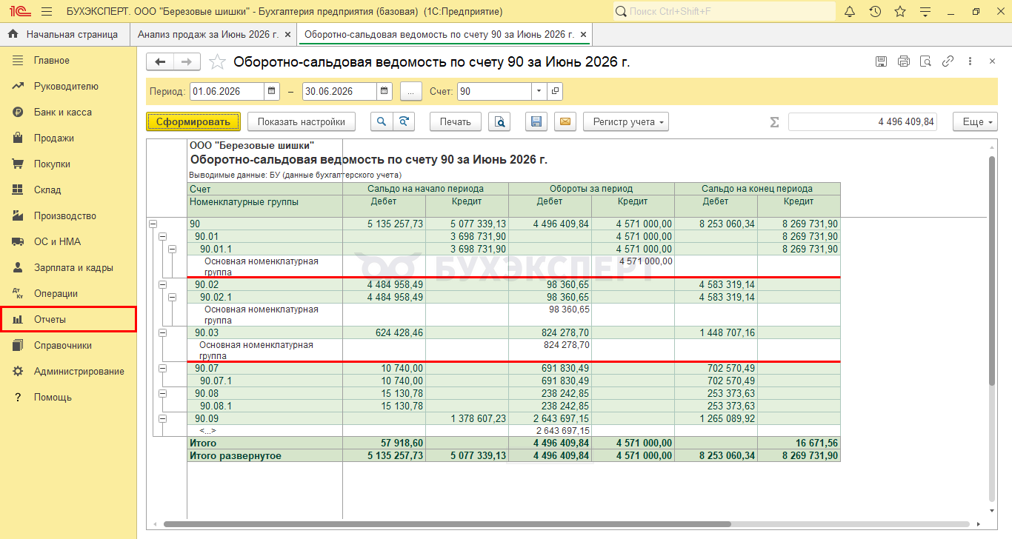Collapse account 90 tree node

pos(154,224)
